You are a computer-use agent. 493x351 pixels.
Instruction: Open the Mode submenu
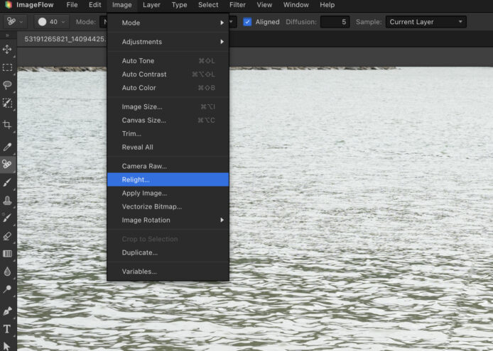click(x=168, y=23)
